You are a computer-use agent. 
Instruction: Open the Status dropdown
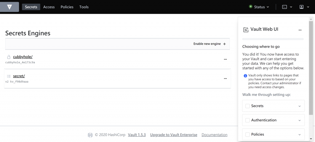pyautogui.click(x=259, y=7)
